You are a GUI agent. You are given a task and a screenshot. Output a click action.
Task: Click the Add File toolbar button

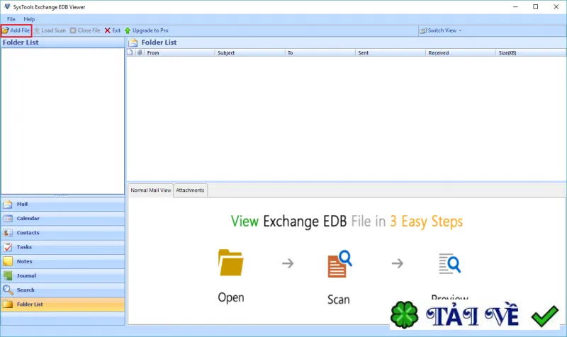pyautogui.click(x=16, y=30)
